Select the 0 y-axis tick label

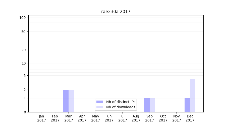25,112
